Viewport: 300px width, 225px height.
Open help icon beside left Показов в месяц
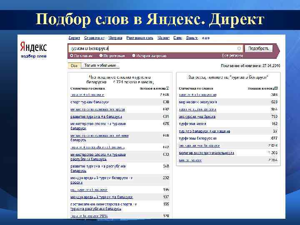tap(167, 88)
